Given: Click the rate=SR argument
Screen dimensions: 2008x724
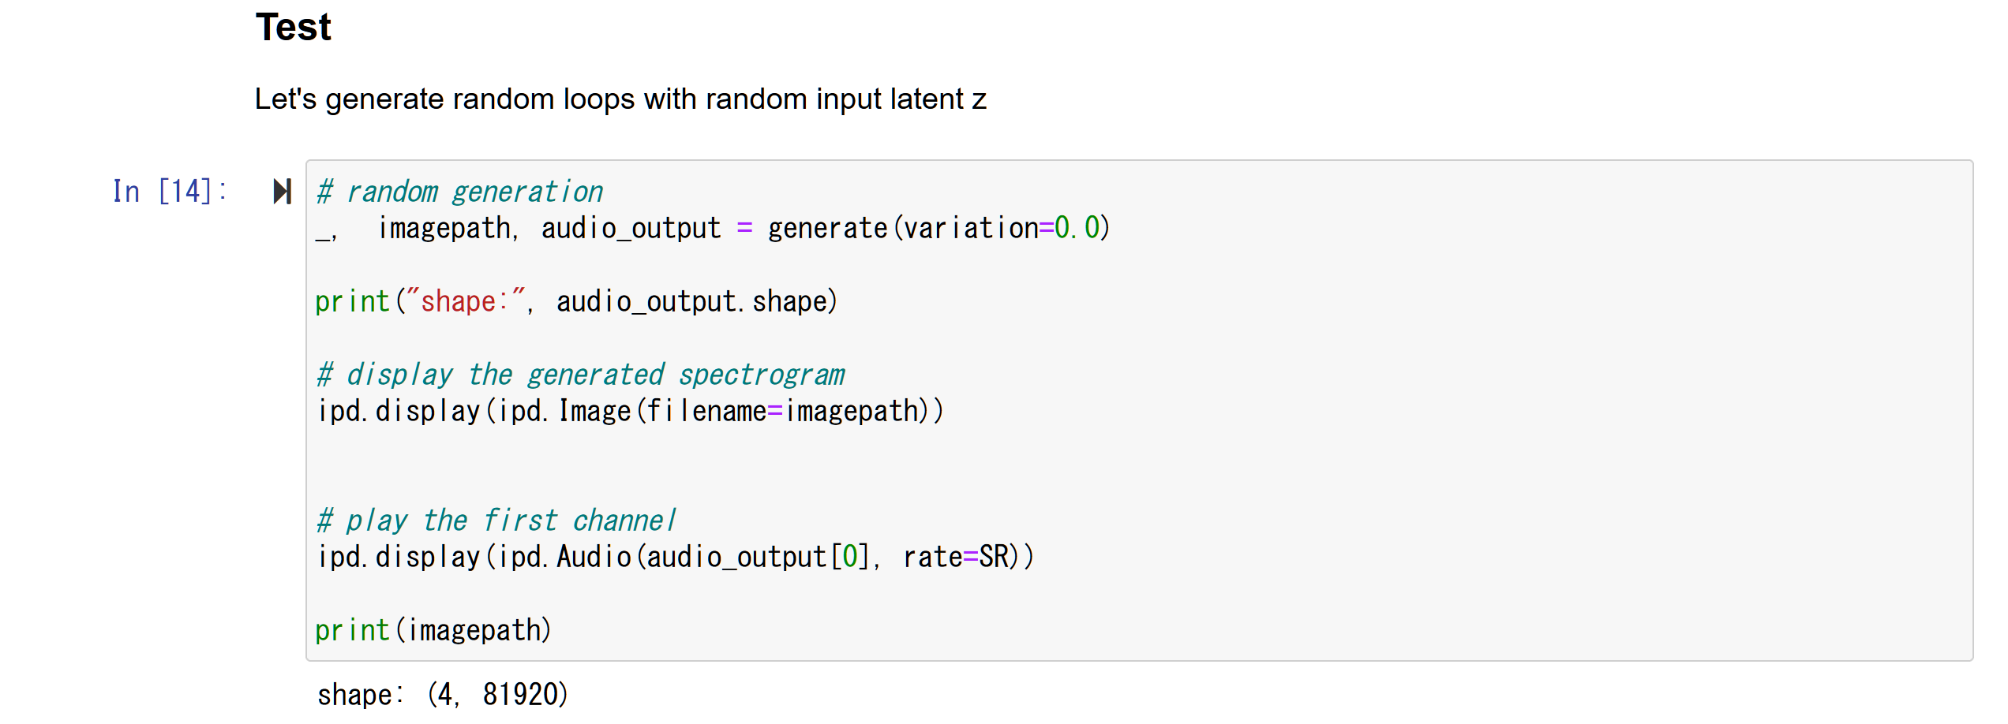Looking at the screenshot, I should pyautogui.click(x=955, y=558).
